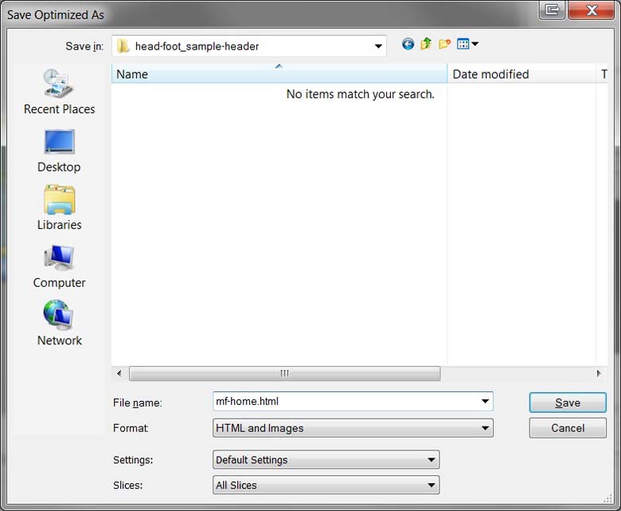The image size is (621, 511).
Task: Open the Desktop location
Action: click(59, 151)
